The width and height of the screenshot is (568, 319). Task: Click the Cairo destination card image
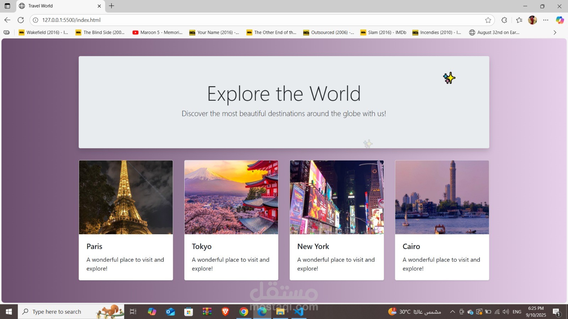tap(442, 197)
